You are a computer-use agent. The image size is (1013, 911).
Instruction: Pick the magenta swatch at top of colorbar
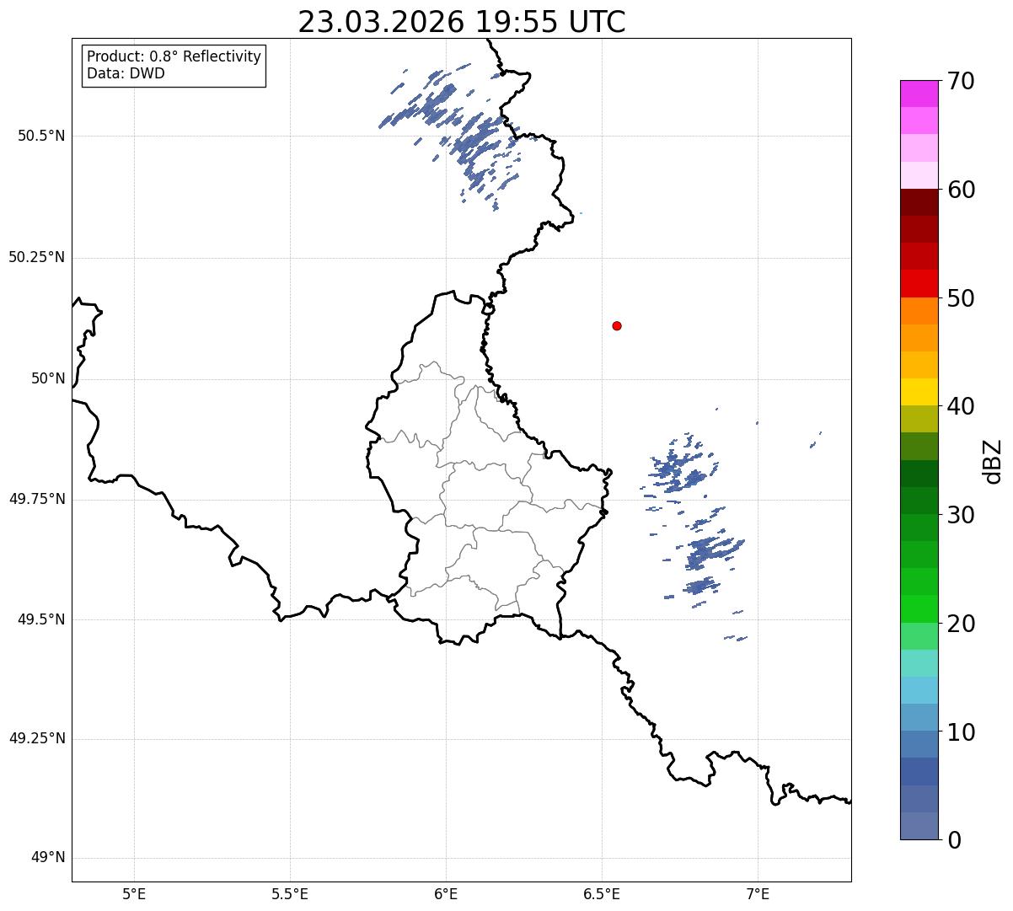[x=919, y=94]
